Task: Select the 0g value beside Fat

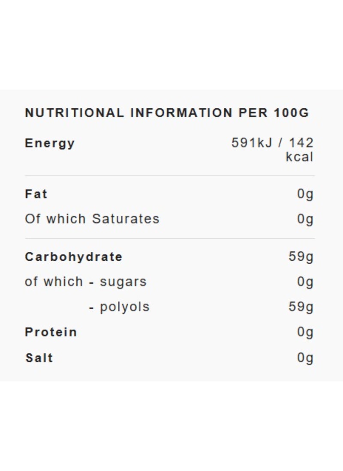Action: click(x=305, y=194)
